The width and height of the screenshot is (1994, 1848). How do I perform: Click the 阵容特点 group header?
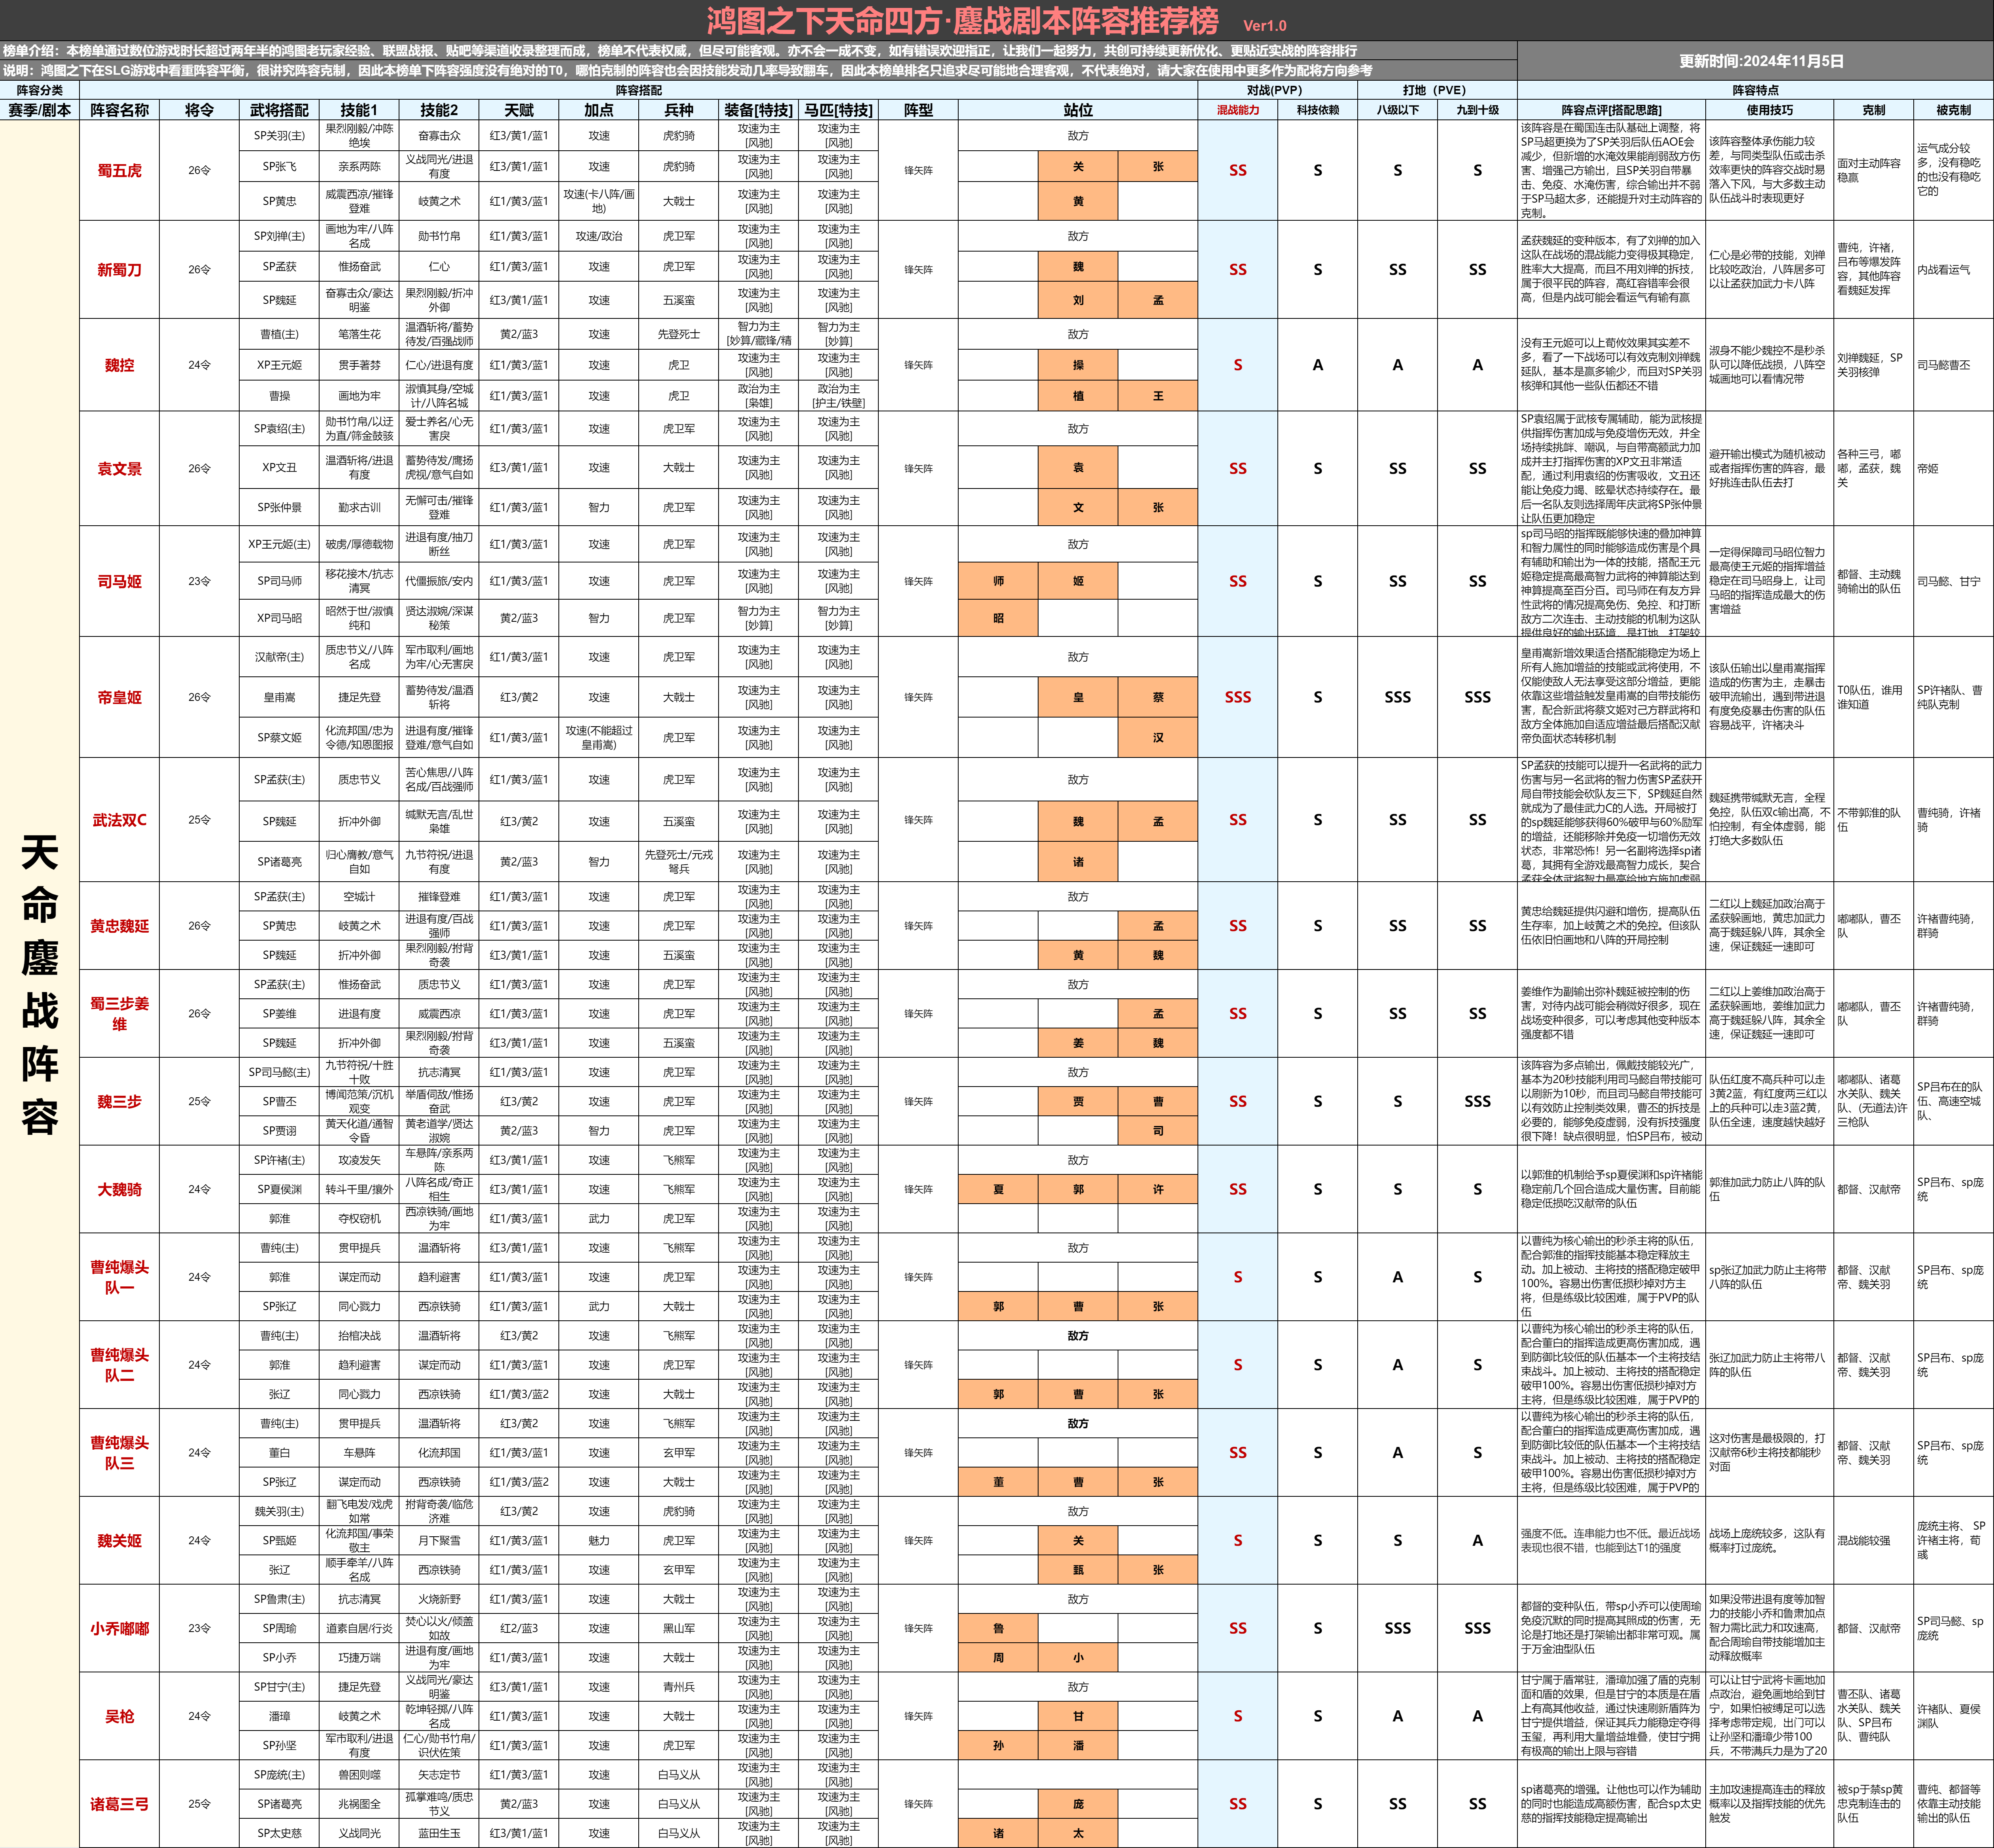click(x=1755, y=90)
